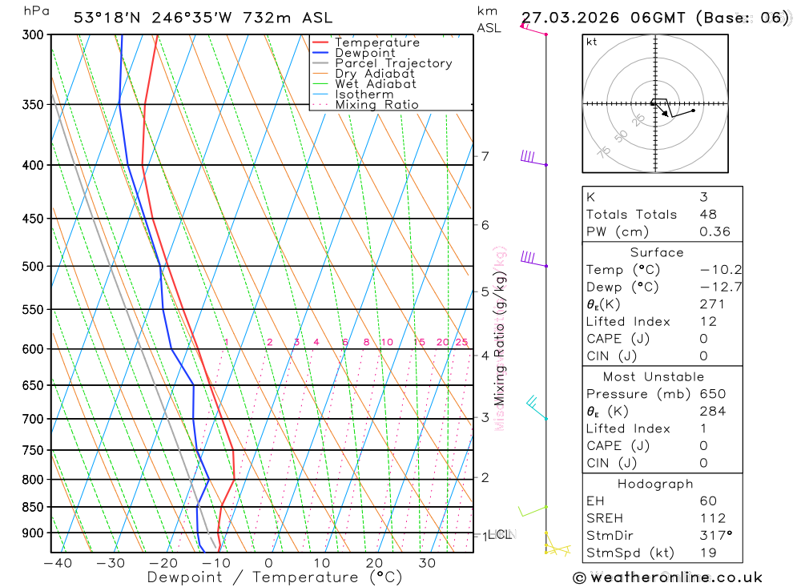Click the Totals Totals index label
The image size is (801, 587).
[x=631, y=215]
